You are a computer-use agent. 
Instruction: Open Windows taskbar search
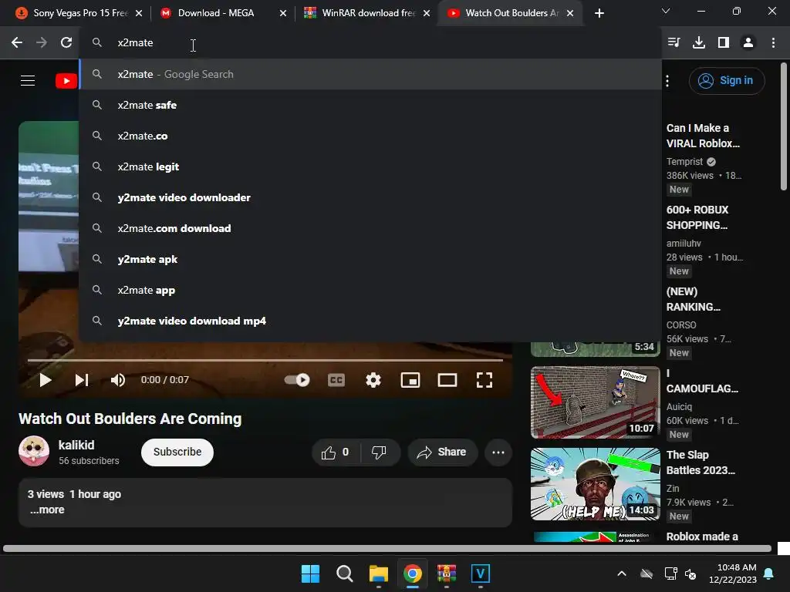point(345,573)
